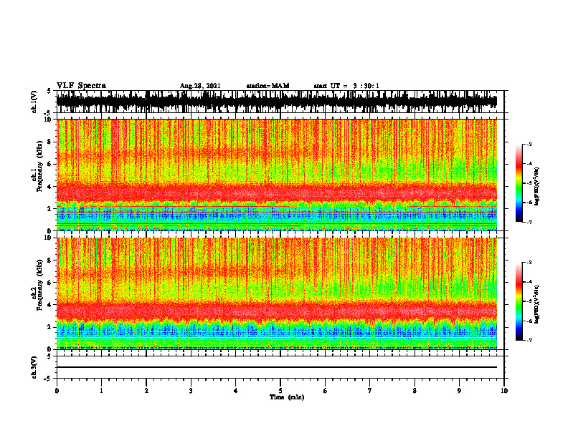Click time-axis tick label "7" at the bottom

tap(370, 391)
